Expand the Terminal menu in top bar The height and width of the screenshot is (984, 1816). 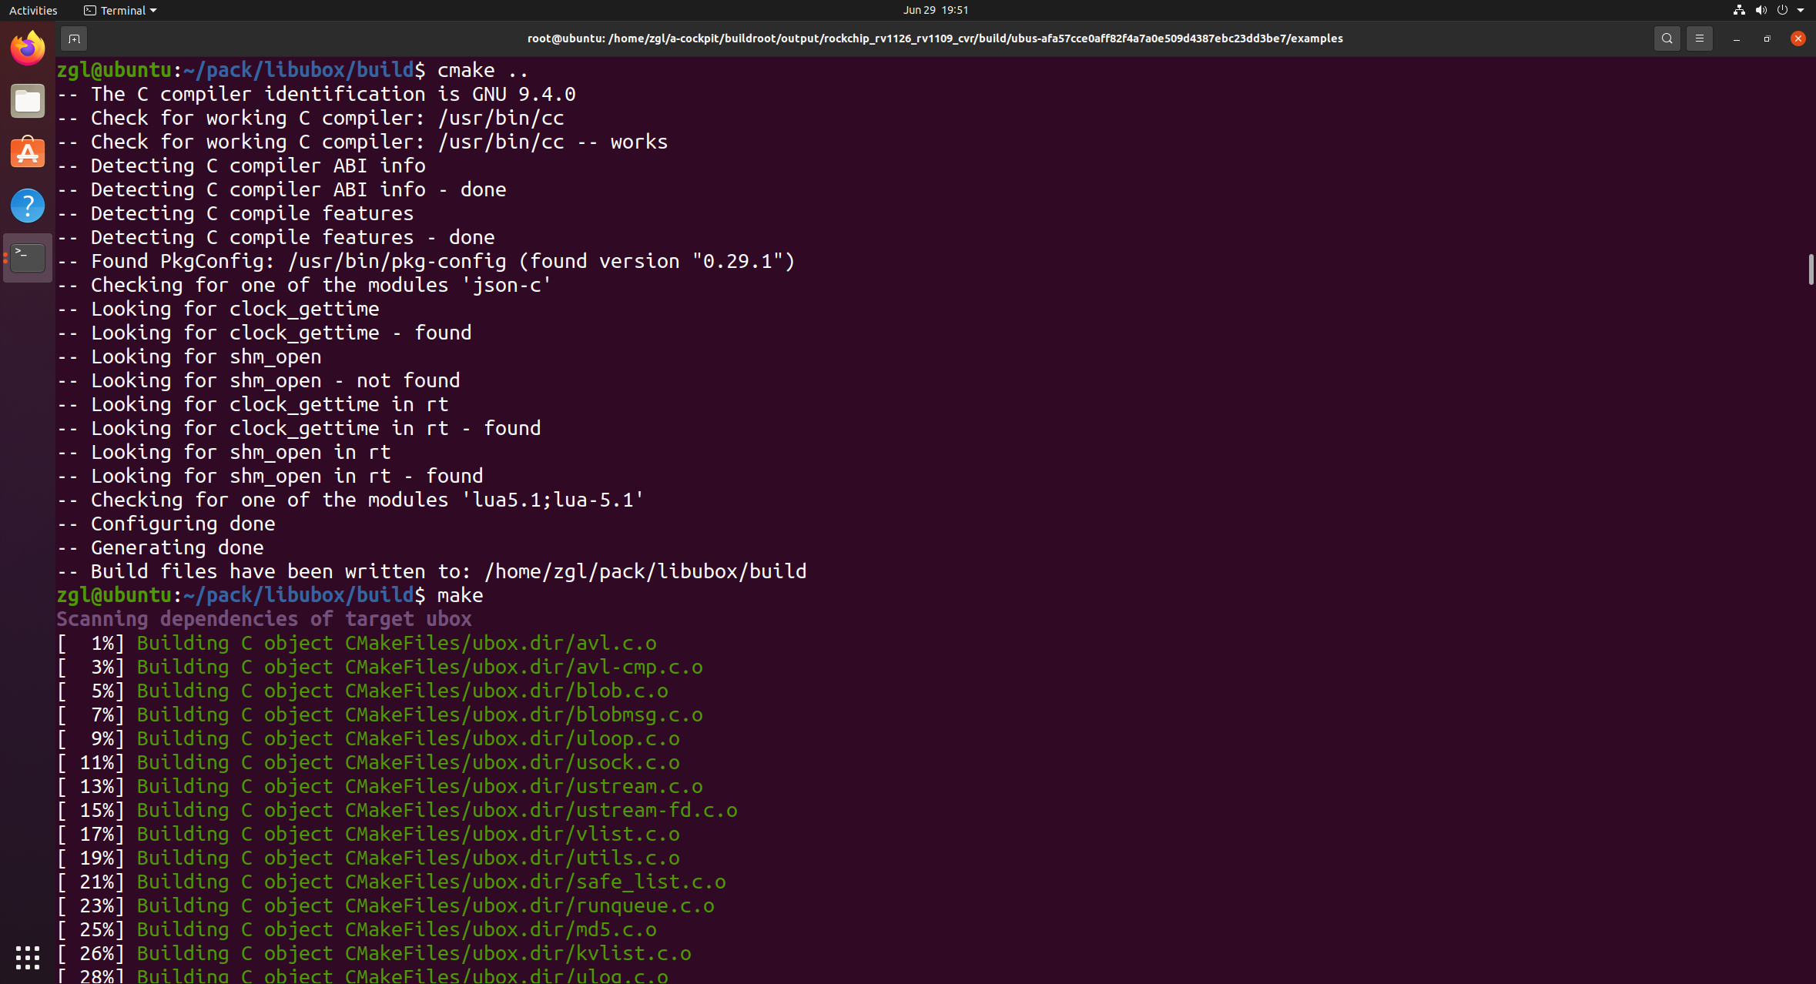pyautogui.click(x=119, y=10)
